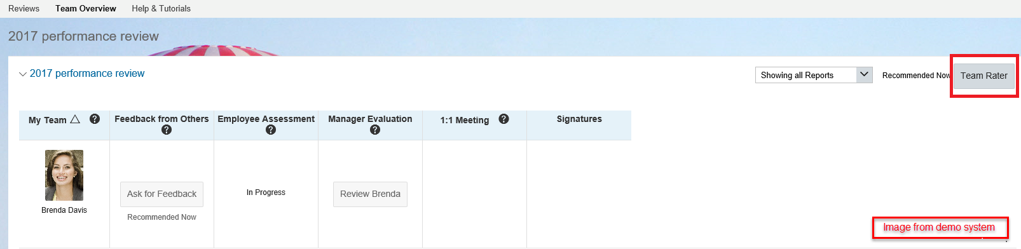Click the Review Brenda button
The image size is (1021, 249).
[370, 194]
